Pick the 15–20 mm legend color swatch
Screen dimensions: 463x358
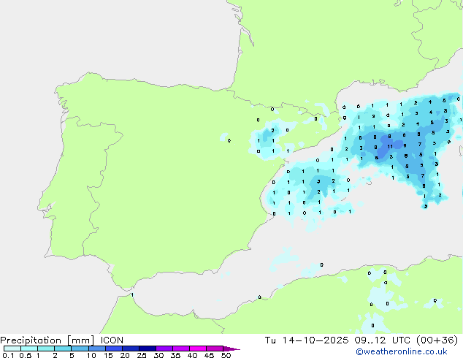[x=114, y=349]
